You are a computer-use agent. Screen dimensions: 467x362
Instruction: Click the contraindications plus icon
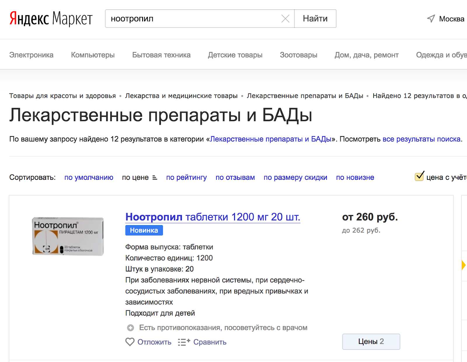pos(130,328)
